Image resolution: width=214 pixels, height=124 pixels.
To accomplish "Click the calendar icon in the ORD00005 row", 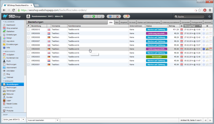I will click(x=211, y=49).
